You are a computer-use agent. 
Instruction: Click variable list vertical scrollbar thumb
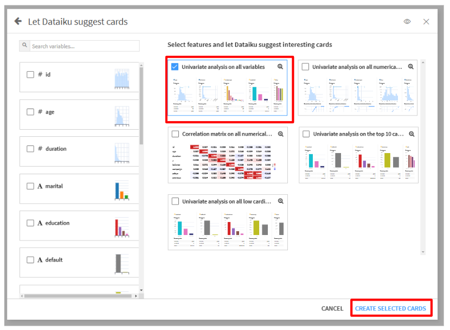[x=141, y=106]
